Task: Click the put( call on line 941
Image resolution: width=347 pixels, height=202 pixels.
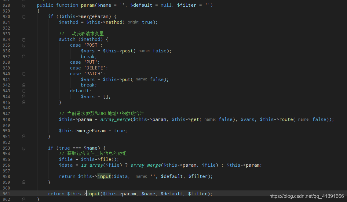Action: (x=127, y=80)
